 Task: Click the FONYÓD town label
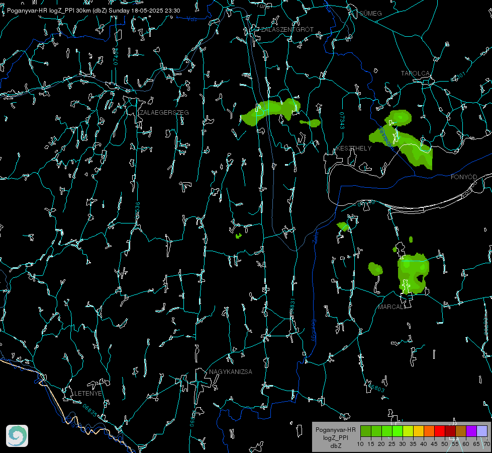(464, 177)
